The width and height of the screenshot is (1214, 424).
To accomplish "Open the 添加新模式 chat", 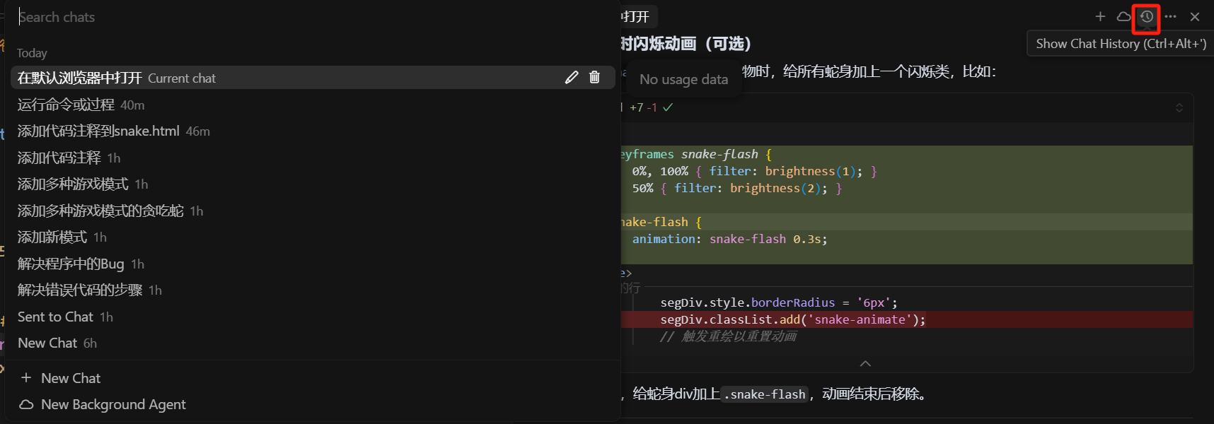I will pos(52,237).
